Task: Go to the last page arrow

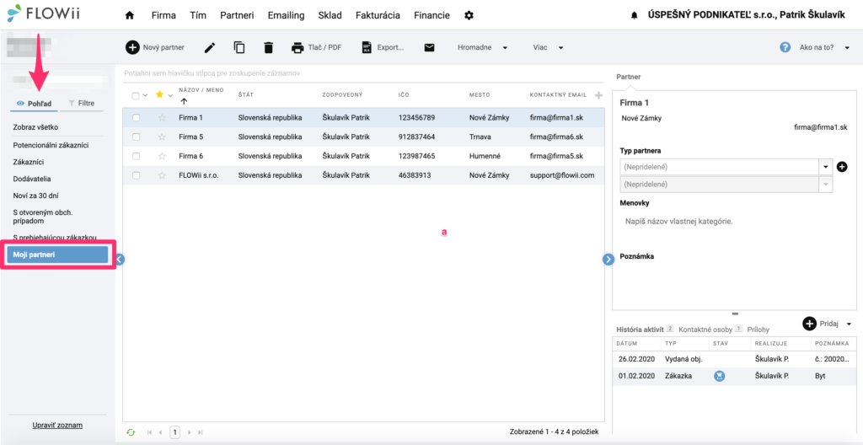Action: pos(201,433)
